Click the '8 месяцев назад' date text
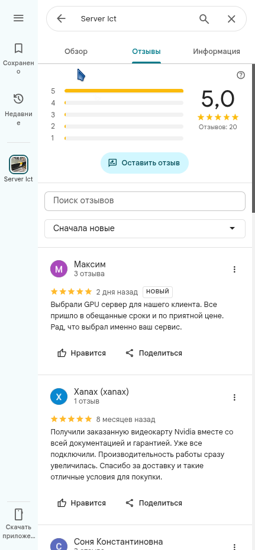Screen dimensions: 255x550 click(126, 420)
